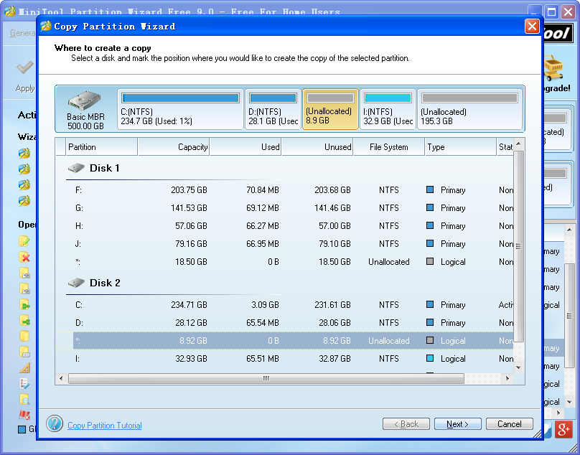This screenshot has width=580, height=455.
Task: Sort by the Unused column header
Action: tap(317, 147)
